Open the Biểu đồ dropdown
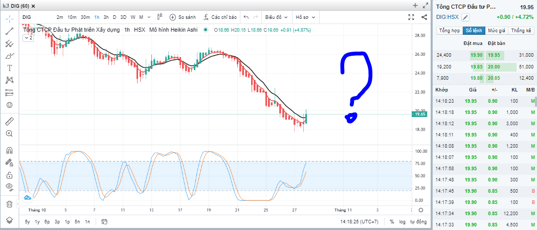Viewport: 537px width, 230px height. coord(276,17)
